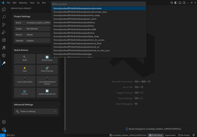Open the Supermaven activity bar icon

[4, 48]
